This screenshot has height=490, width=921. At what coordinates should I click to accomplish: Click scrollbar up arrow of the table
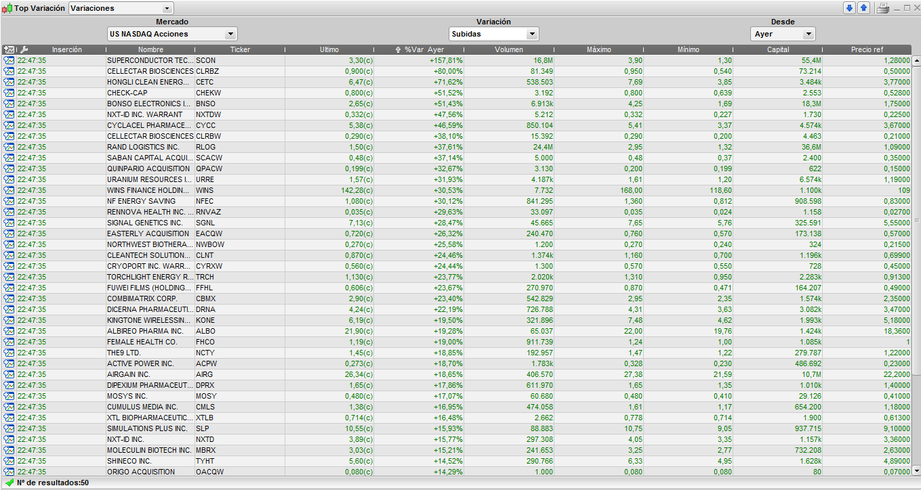(x=916, y=60)
